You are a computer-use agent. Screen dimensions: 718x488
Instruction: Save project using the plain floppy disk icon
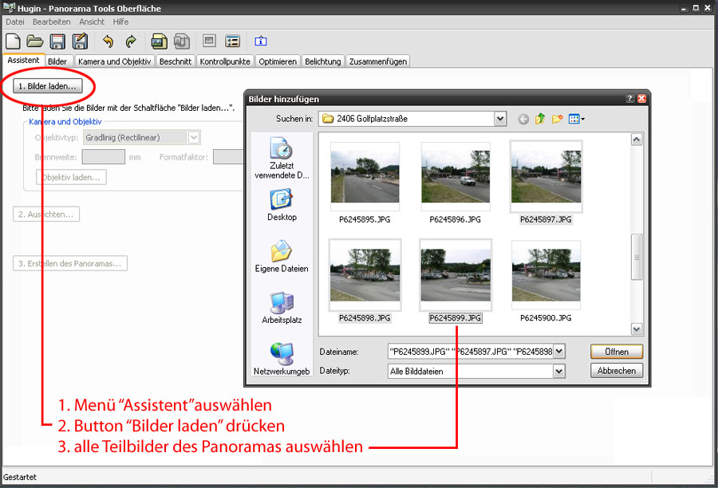57,41
